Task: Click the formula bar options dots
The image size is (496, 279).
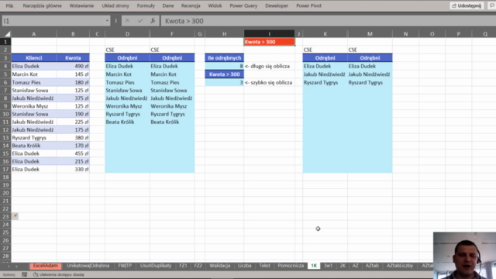Action: (x=115, y=21)
